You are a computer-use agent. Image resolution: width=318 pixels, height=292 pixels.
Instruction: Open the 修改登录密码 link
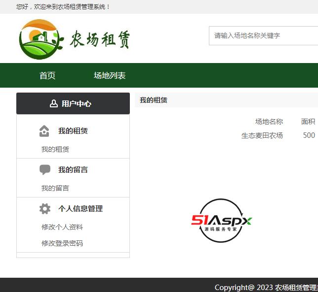tap(62, 243)
